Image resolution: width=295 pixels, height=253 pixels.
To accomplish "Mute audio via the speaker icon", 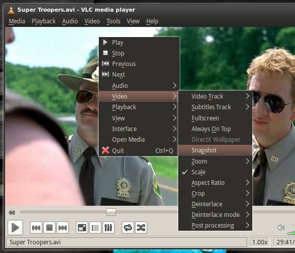I will (x=281, y=228).
